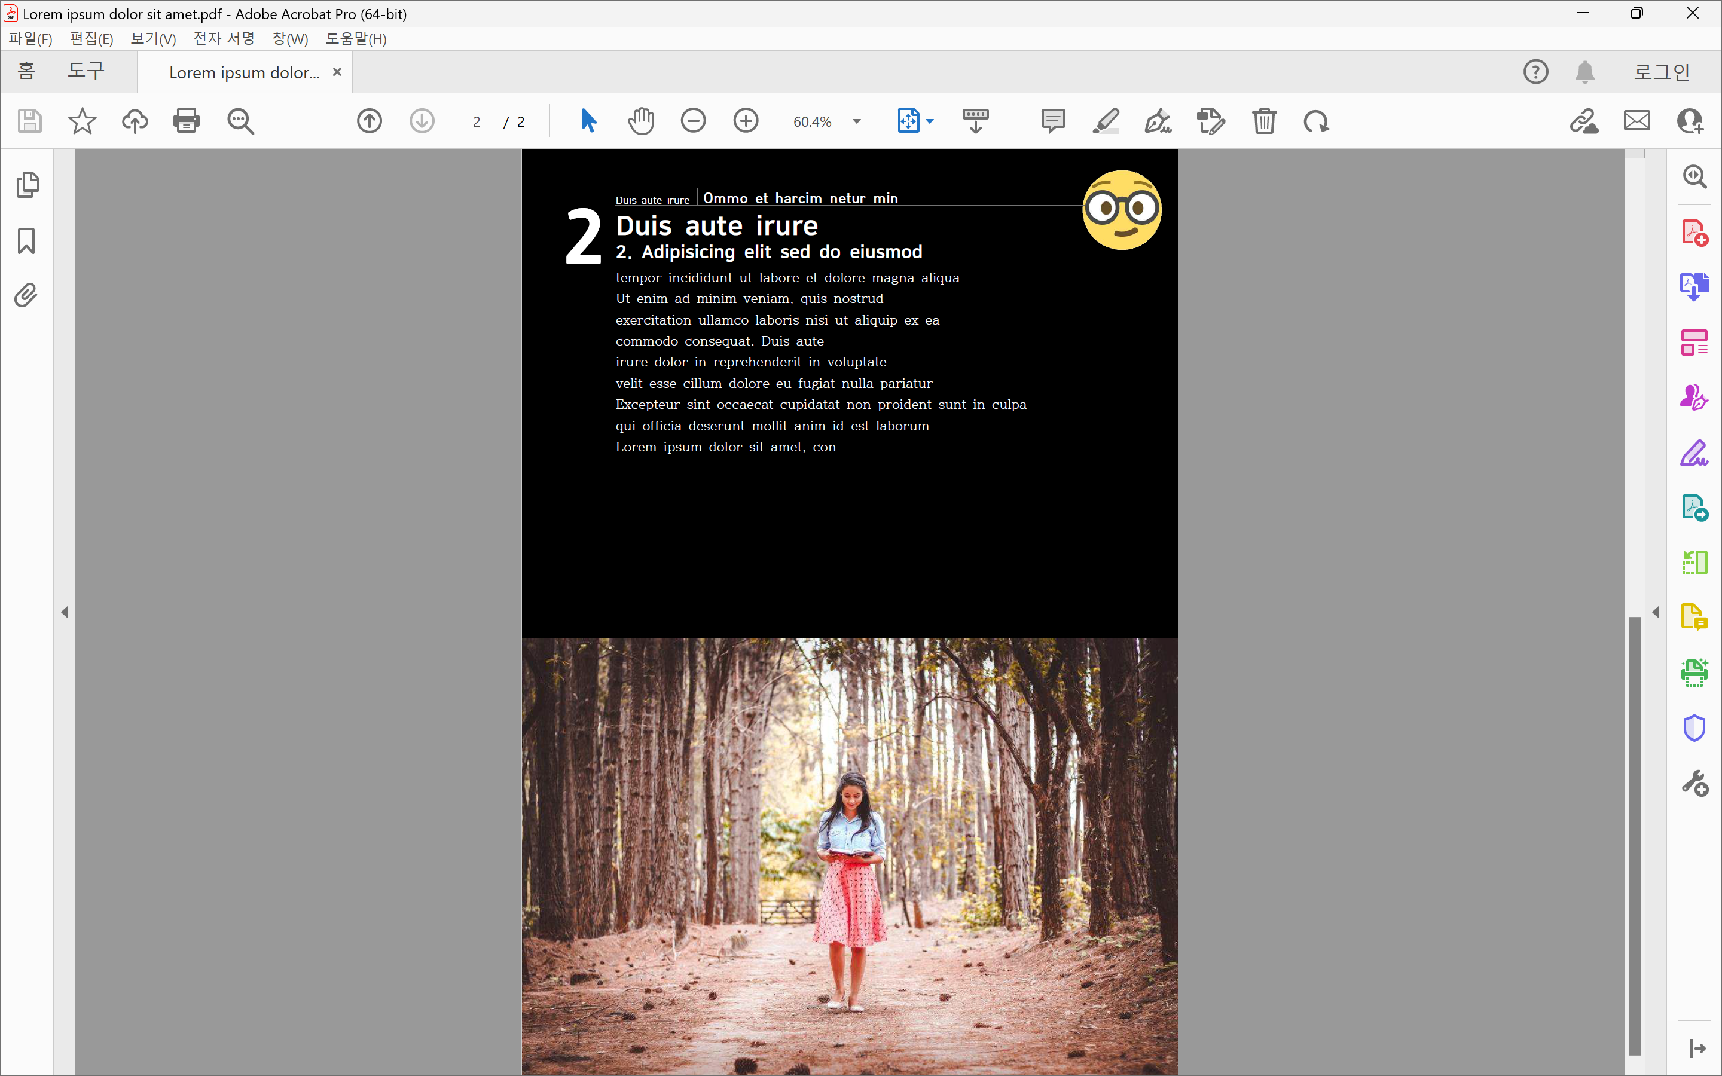The image size is (1722, 1076).
Task: Open the Add comment sticky note tool
Action: (x=1053, y=121)
